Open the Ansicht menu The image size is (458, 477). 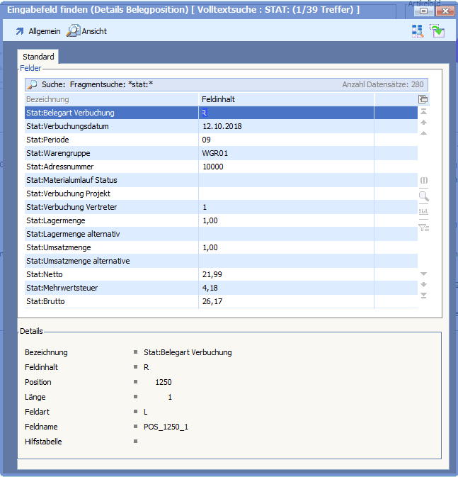click(86, 32)
